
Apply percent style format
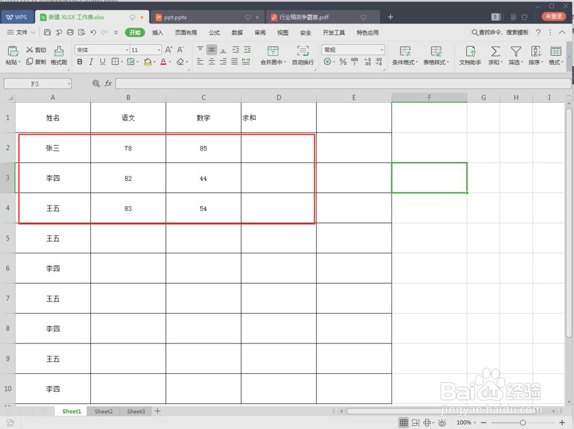coord(343,61)
